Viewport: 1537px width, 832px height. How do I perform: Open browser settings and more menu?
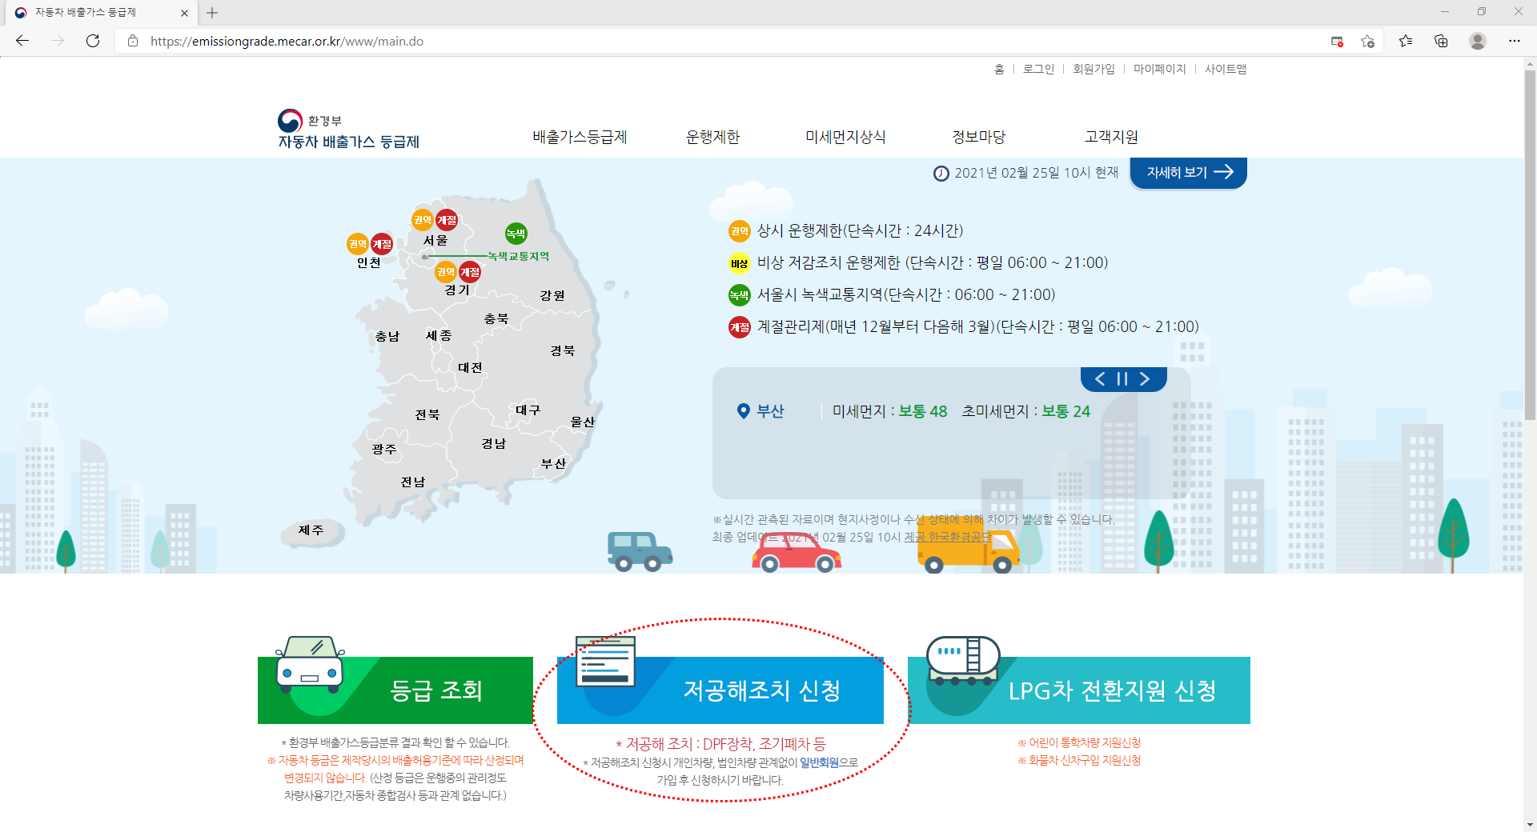(x=1515, y=41)
